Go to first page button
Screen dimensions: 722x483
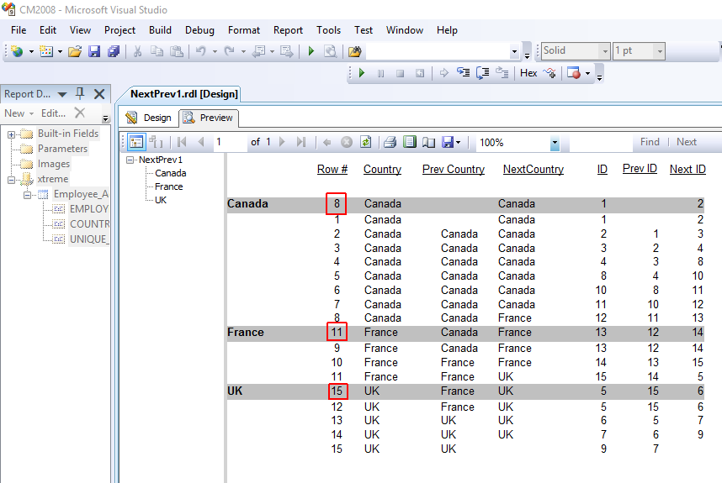(182, 142)
